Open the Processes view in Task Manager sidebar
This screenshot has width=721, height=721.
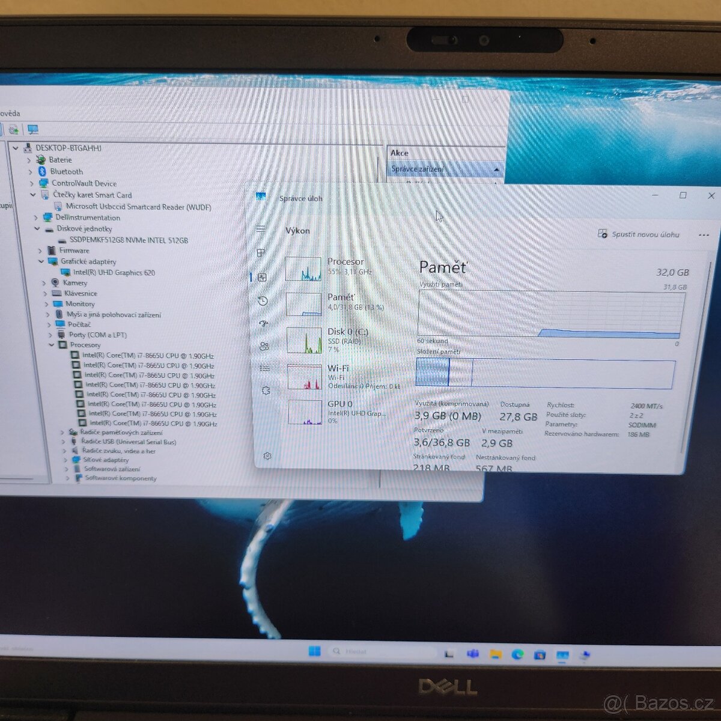point(261,253)
